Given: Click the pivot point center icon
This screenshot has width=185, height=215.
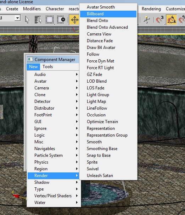Looking at the screenshot, I should (x=147, y=20).
